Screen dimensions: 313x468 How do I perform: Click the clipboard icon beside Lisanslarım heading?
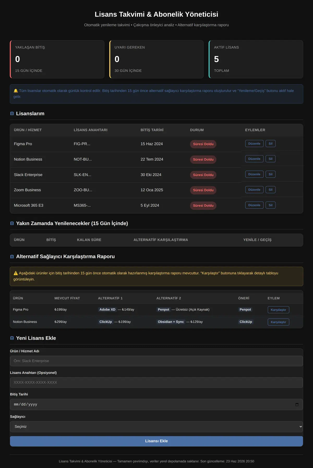[12, 113]
